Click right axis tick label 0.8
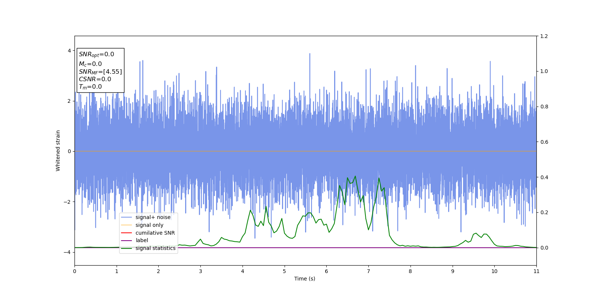Viewport: 596px width, 298px height. [x=544, y=107]
